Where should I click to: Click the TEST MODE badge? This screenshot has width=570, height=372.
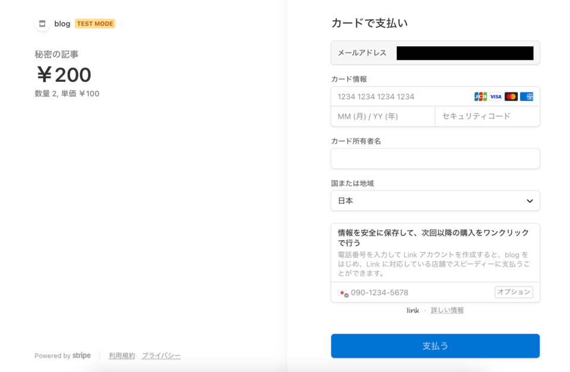tap(95, 24)
